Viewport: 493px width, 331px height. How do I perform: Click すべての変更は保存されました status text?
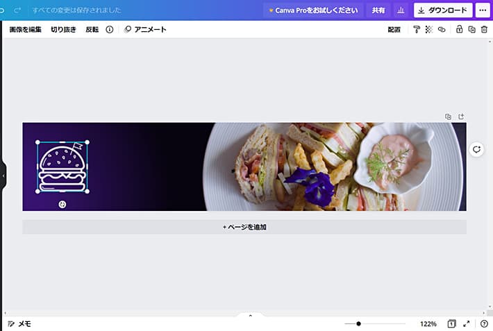click(x=76, y=10)
